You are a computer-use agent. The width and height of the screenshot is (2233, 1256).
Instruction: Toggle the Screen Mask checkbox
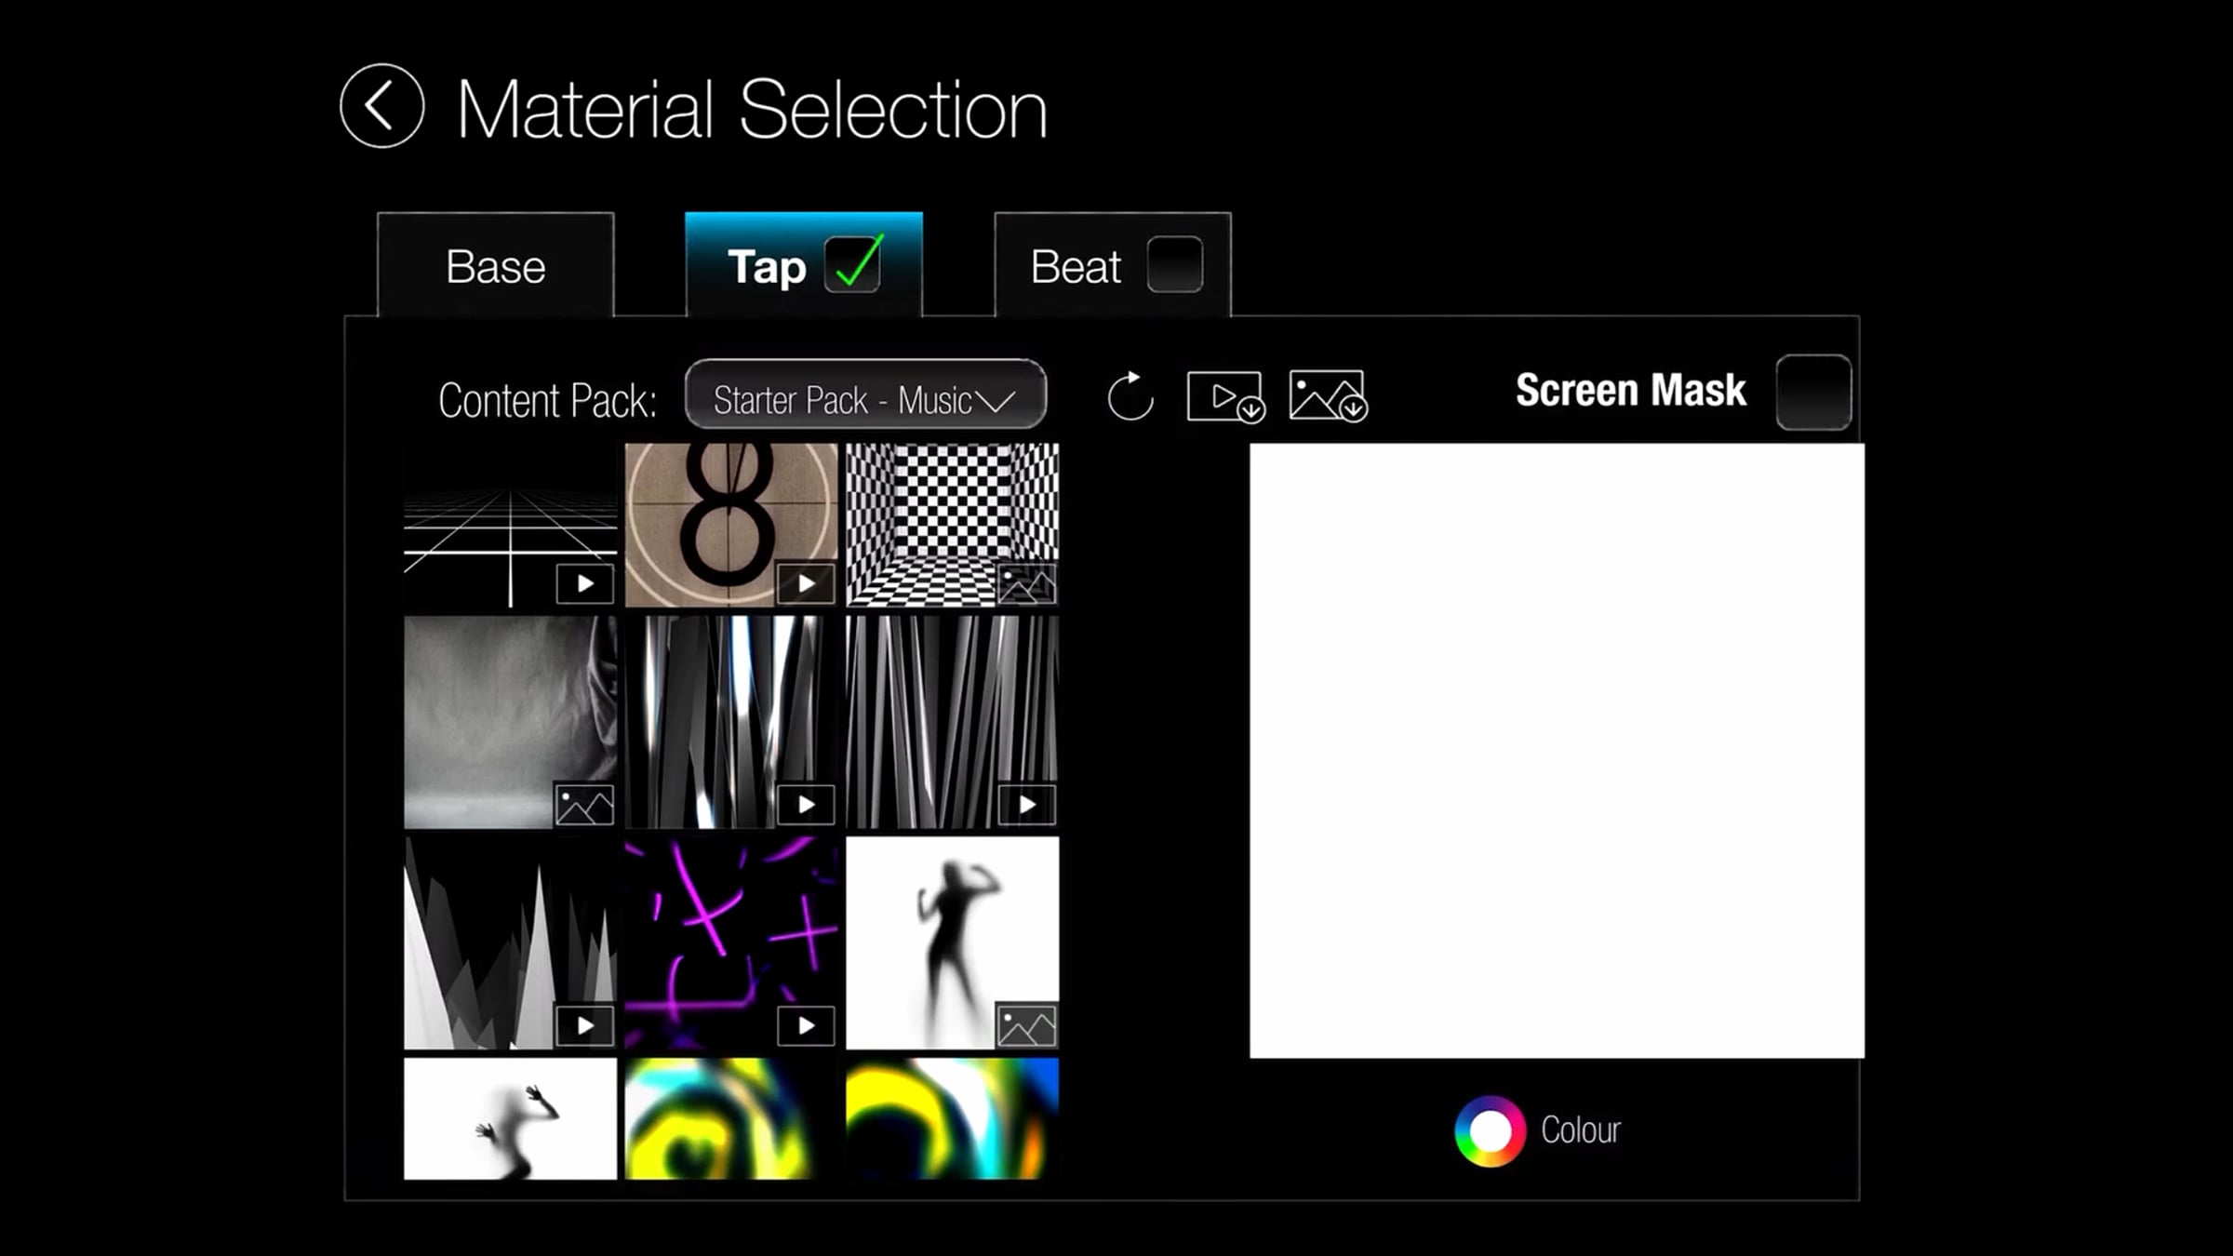[1812, 392]
